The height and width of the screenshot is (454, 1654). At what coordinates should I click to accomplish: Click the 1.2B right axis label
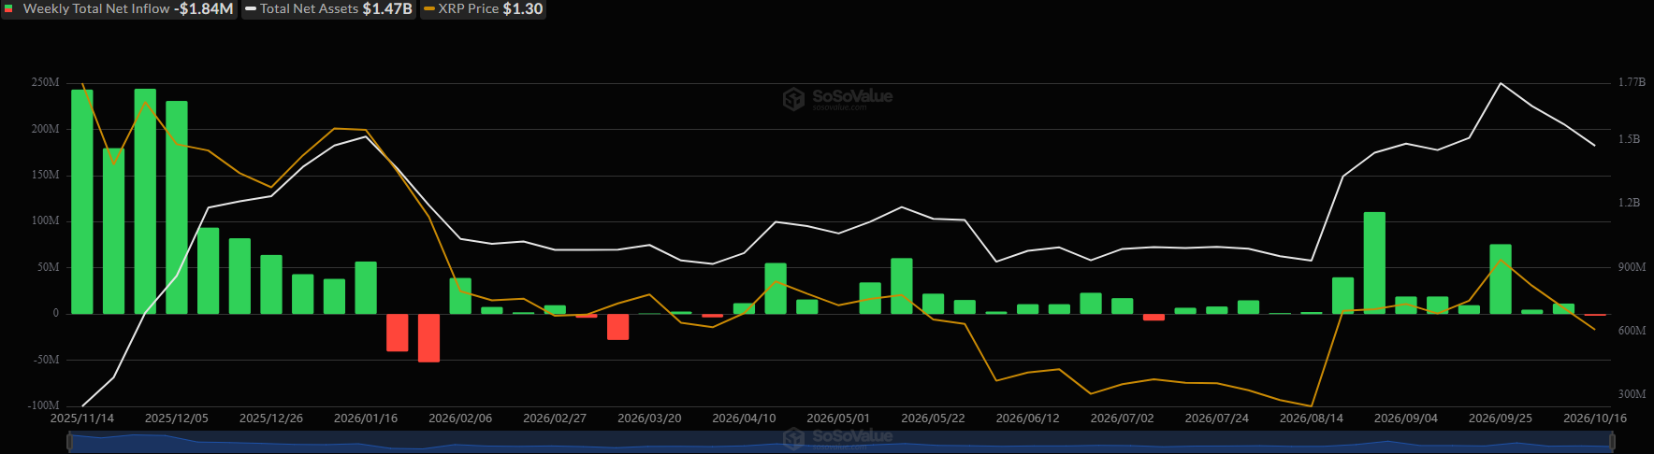[1630, 203]
